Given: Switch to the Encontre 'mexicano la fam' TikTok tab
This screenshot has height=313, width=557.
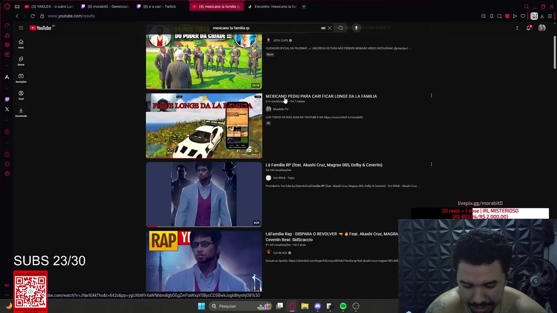Looking at the screenshot, I should click(272, 7).
